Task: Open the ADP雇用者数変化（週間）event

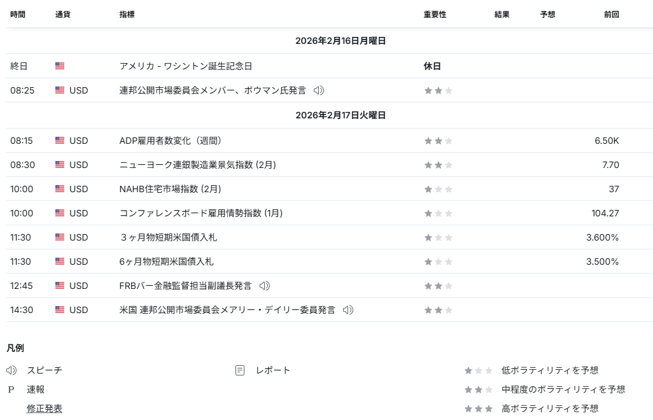Action: tap(171, 141)
